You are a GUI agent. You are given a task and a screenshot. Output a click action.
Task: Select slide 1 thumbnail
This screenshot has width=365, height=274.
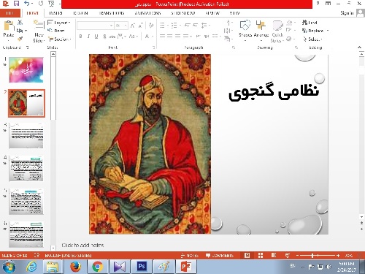pyautogui.click(x=26, y=70)
